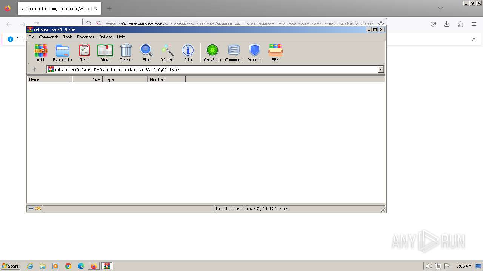
Task: Start VirusScan on the archive
Action: tap(212, 53)
